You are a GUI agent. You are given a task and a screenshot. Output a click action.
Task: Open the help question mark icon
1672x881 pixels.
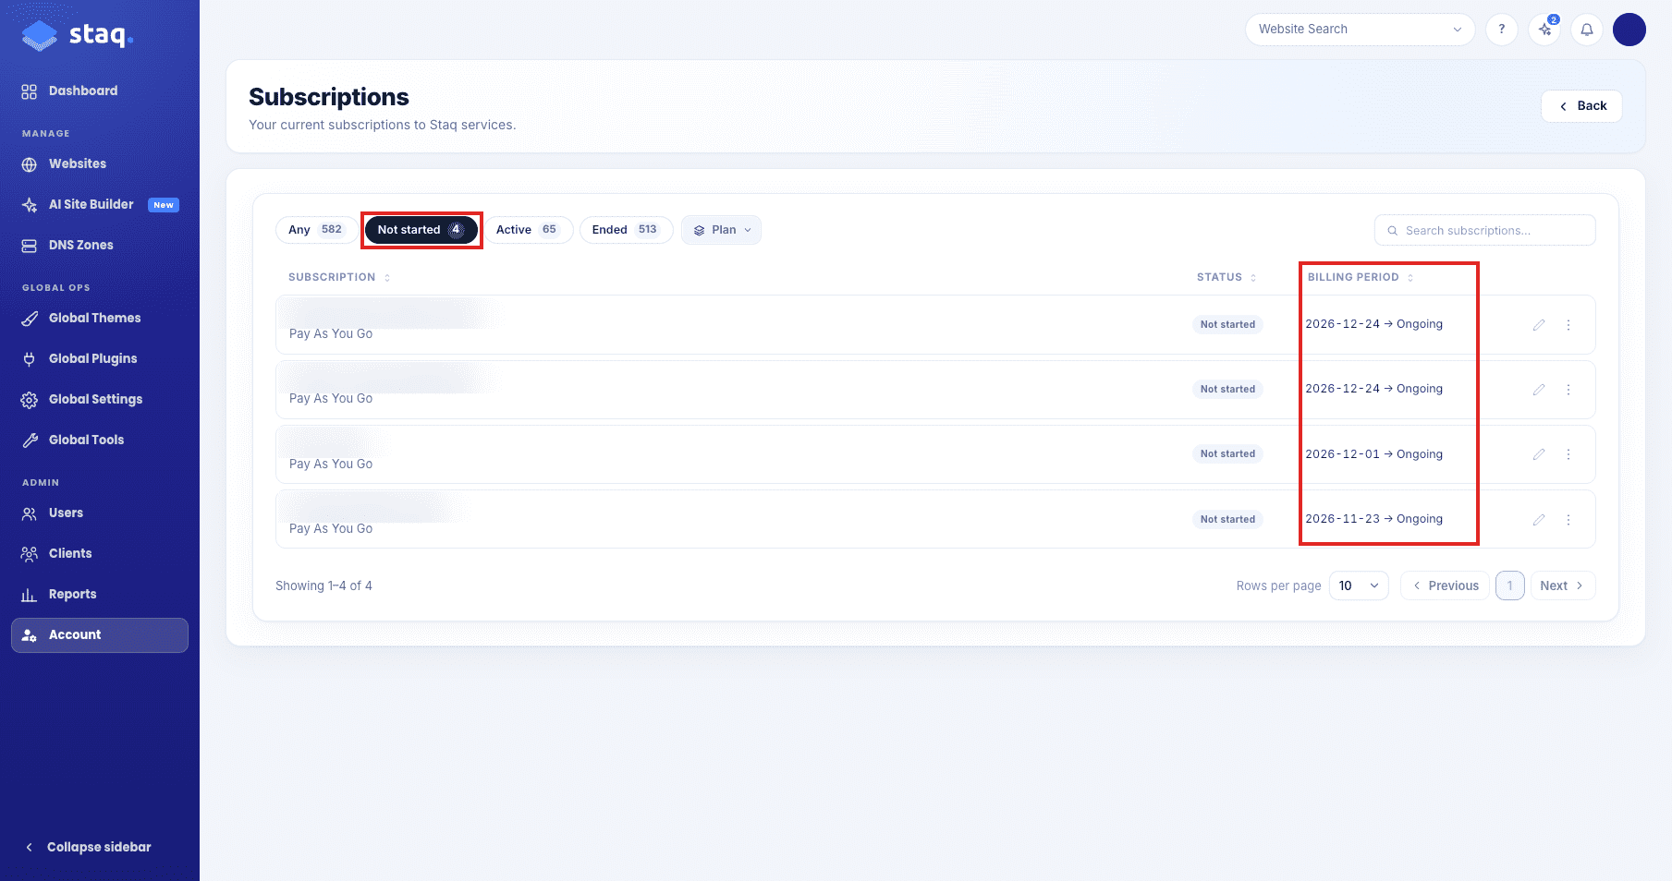pyautogui.click(x=1502, y=30)
